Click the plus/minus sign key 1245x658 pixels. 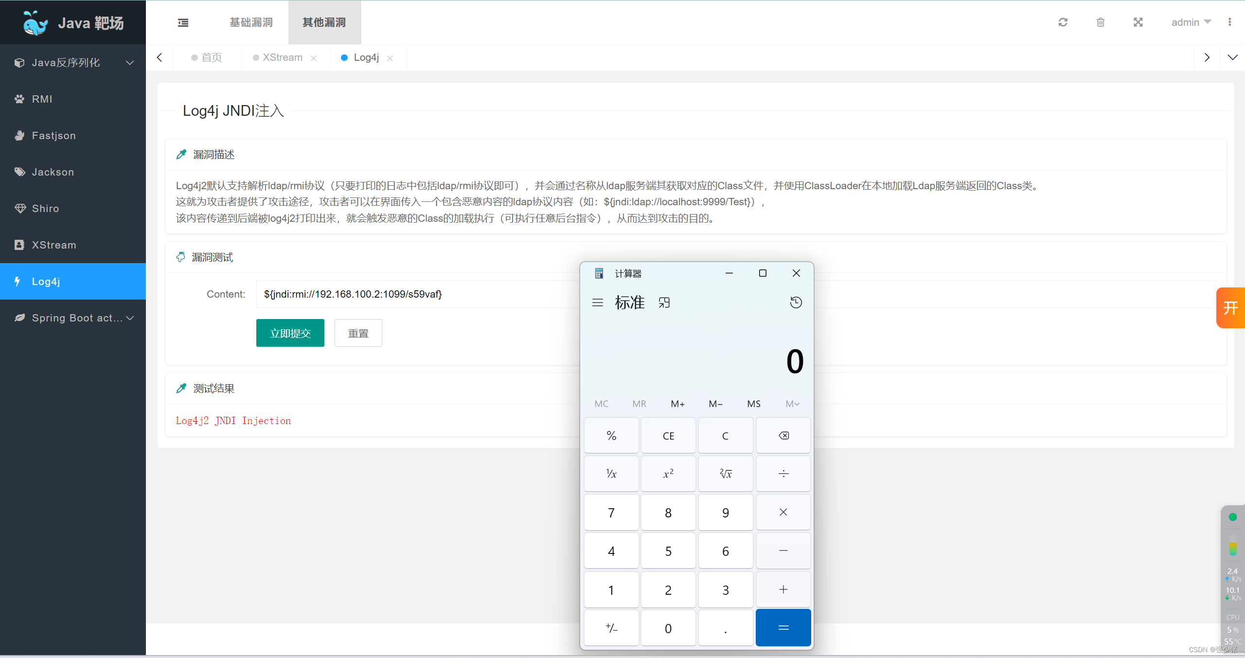click(611, 628)
